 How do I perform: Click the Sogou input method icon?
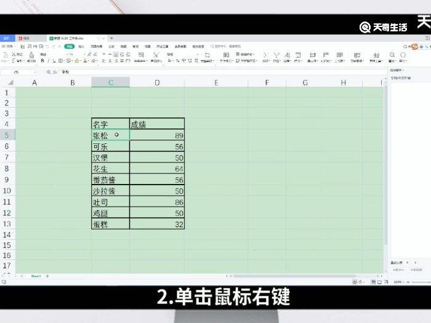pos(414,47)
